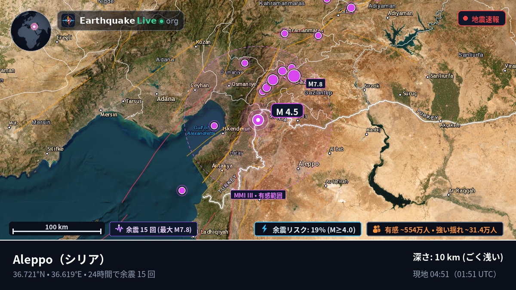Click the MMI III 有感範囲 label
Viewport: 516px width, 290px height.
(x=258, y=195)
